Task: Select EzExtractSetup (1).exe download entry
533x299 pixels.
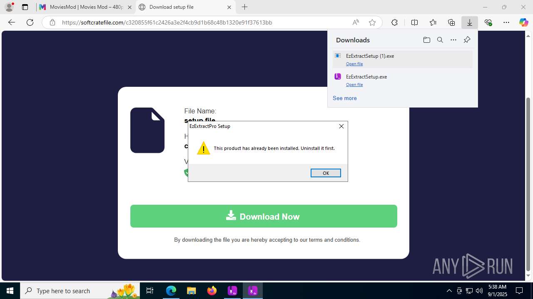Action: pos(402,59)
